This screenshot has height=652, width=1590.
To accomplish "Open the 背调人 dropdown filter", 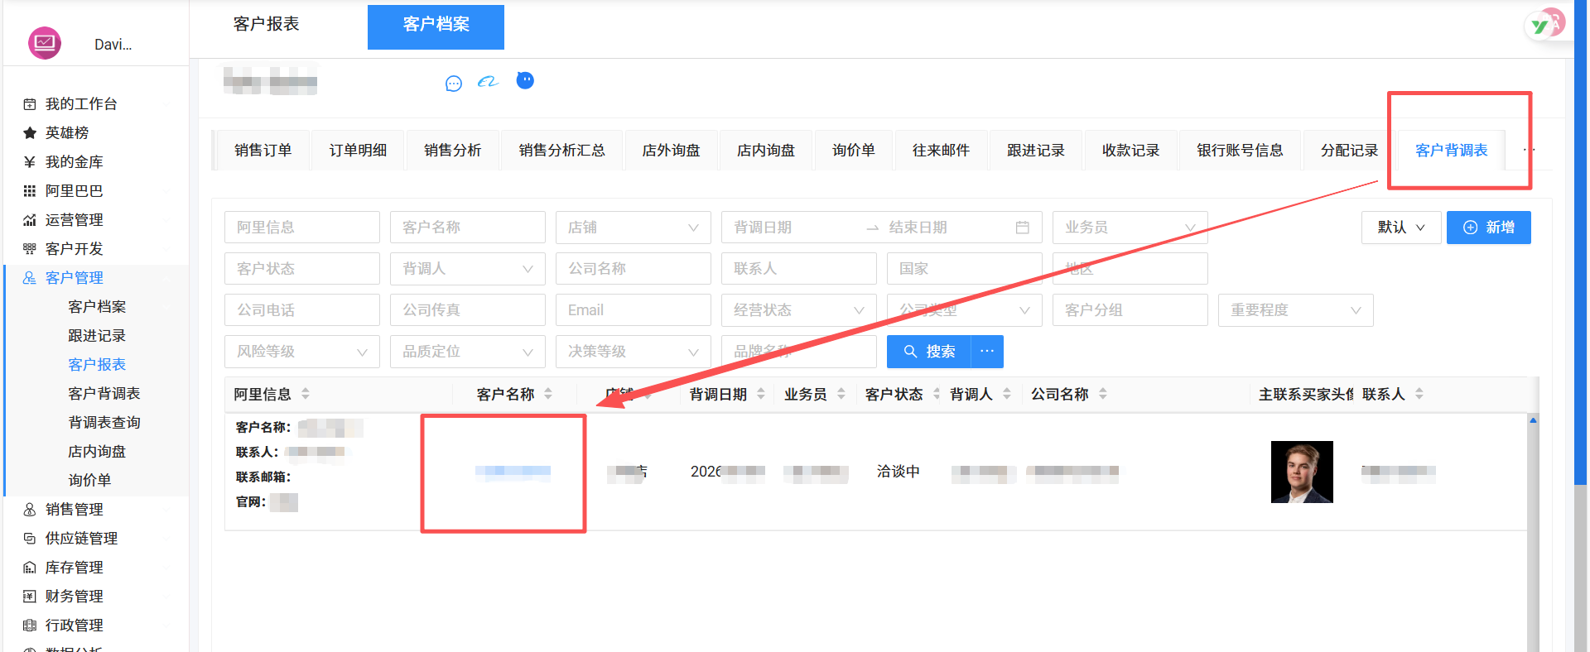I will click(468, 269).
